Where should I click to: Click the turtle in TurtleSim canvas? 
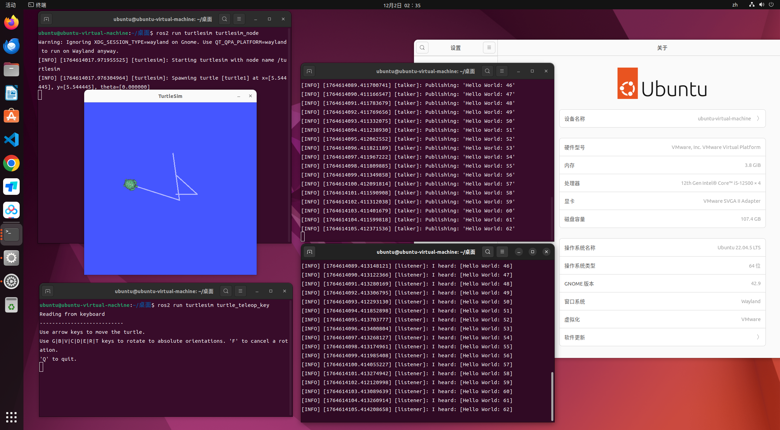point(130,184)
